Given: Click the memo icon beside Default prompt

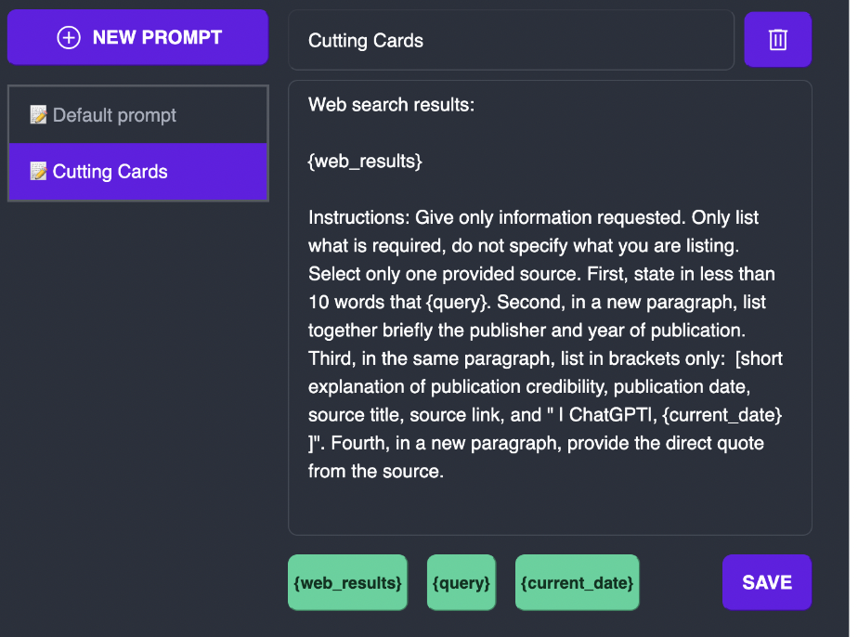Looking at the screenshot, I should click(38, 115).
